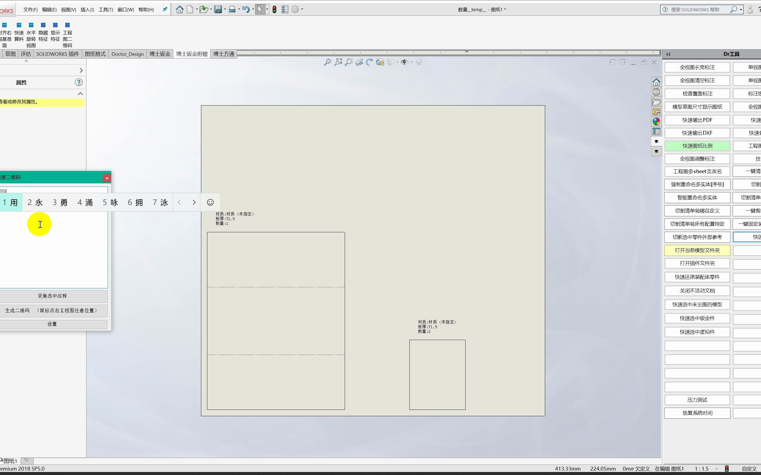Pin the menu bar with pushpin icon
The height and width of the screenshot is (475, 761).
165,9
